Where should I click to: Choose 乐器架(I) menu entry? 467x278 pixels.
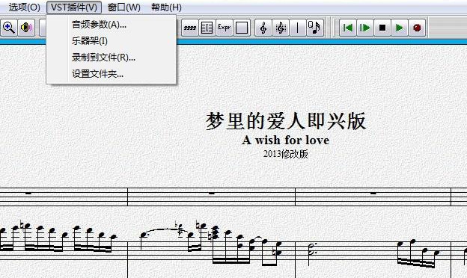tap(112, 41)
